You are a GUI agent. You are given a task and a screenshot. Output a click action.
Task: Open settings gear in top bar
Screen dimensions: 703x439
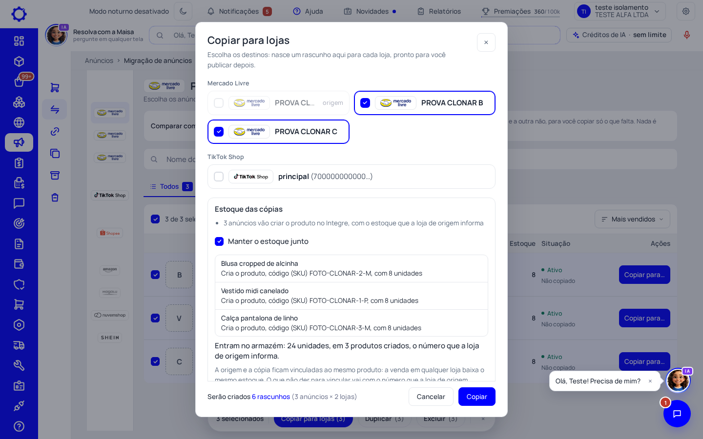click(x=686, y=11)
